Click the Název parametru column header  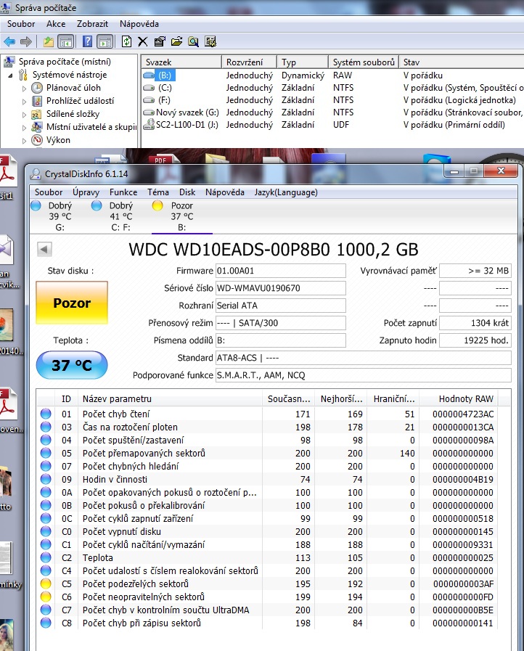170,398
